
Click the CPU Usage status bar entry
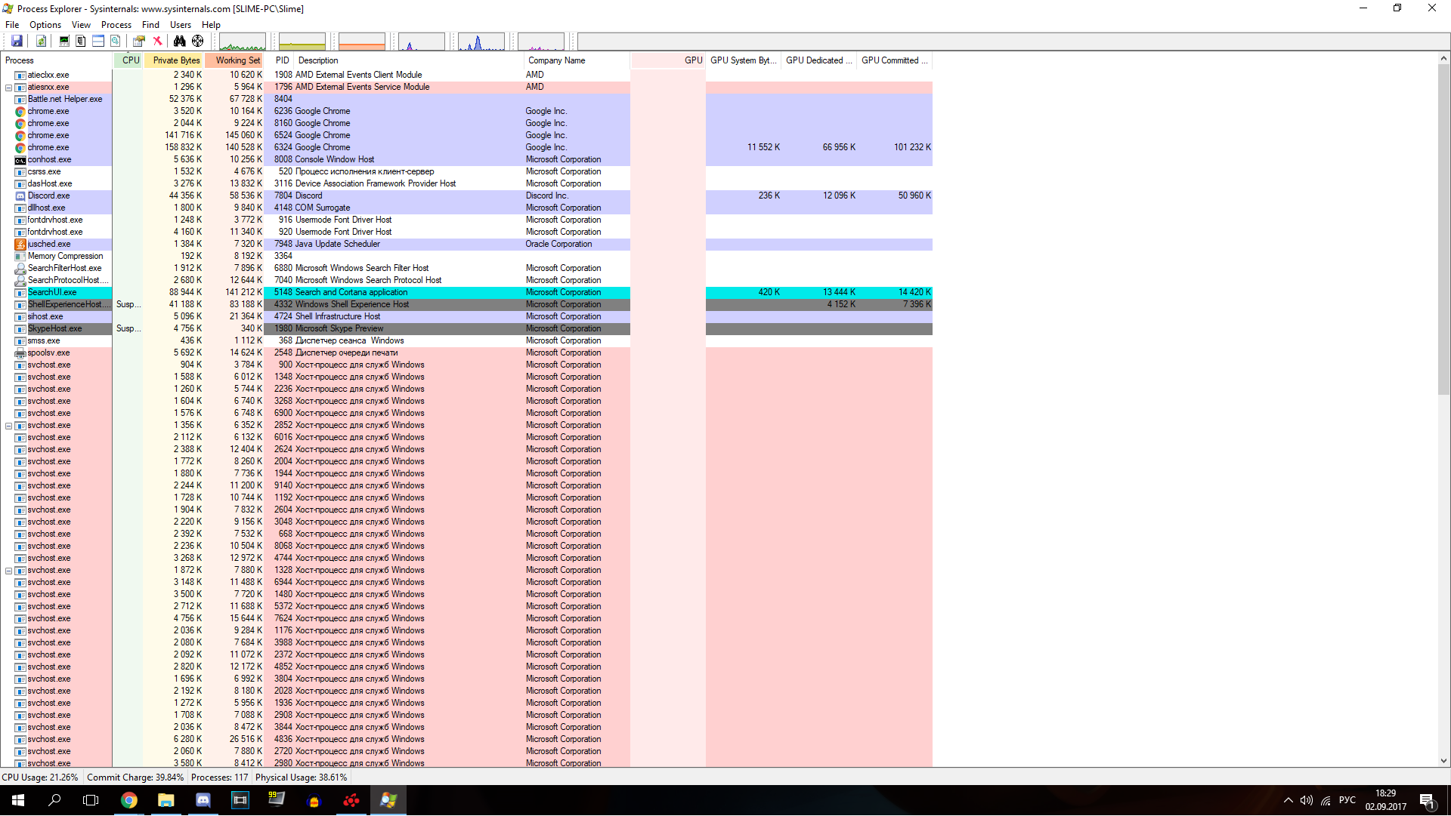[40, 778]
